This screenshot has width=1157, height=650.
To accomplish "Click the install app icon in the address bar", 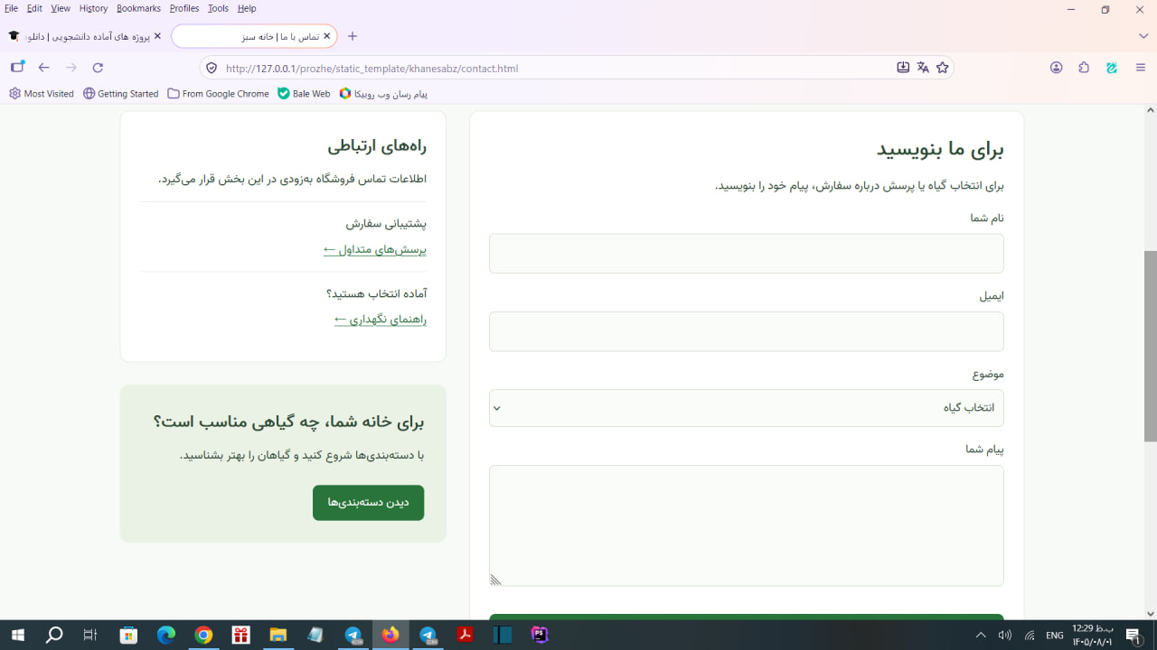I will (903, 68).
